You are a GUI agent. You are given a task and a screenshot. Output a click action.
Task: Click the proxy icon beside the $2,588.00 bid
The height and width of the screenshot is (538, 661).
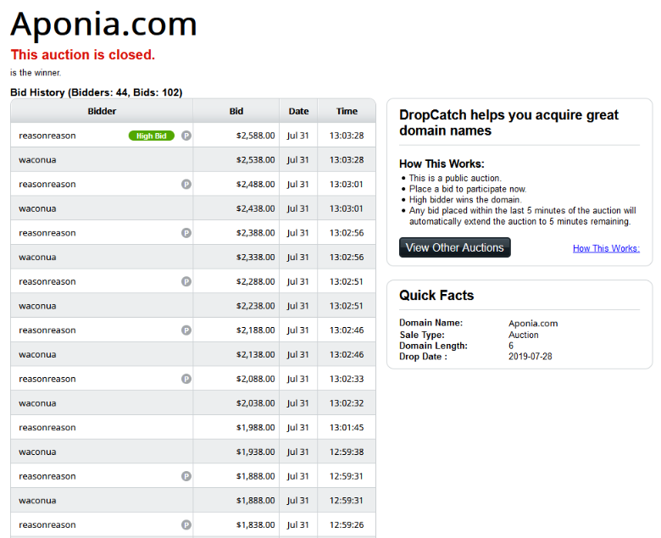coord(186,136)
